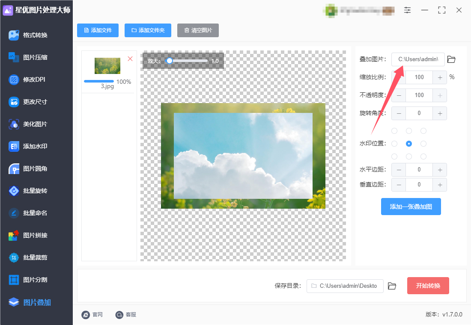The height and width of the screenshot is (325, 471).
Task: Open the 图片拼接 image stitching tool
Action: [28, 235]
